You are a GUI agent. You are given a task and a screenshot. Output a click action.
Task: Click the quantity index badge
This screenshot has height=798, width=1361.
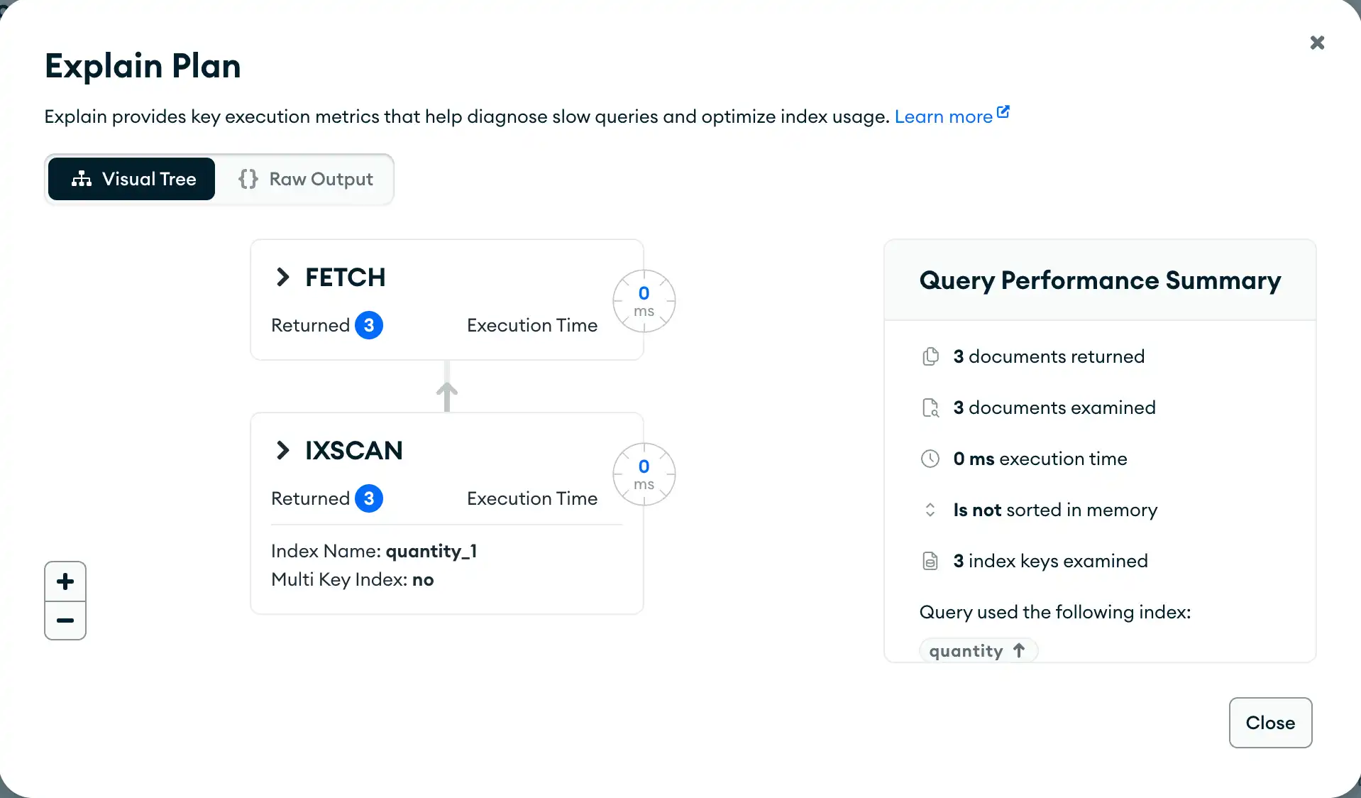pyautogui.click(x=978, y=650)
